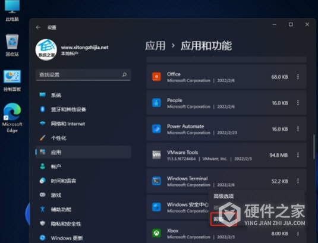Open Windows 更新 settings category
This screenshot has height=243, width=318.
click(x=83, y=238)
